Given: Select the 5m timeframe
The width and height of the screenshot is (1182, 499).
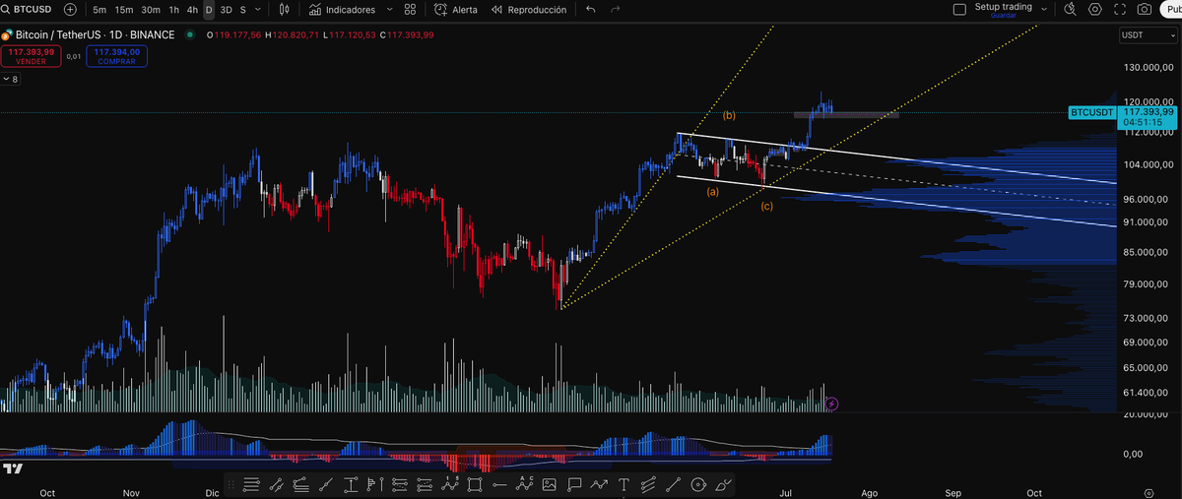Looking at the screenshot, I should pyautogui.click(x=99, y=9).
